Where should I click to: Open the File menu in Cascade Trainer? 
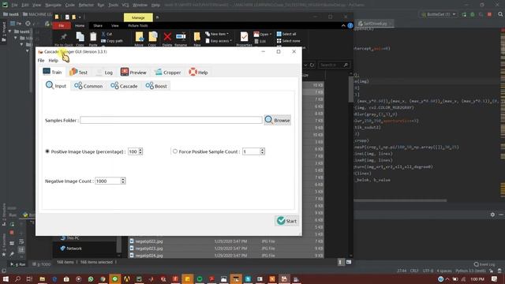[41, 61]
